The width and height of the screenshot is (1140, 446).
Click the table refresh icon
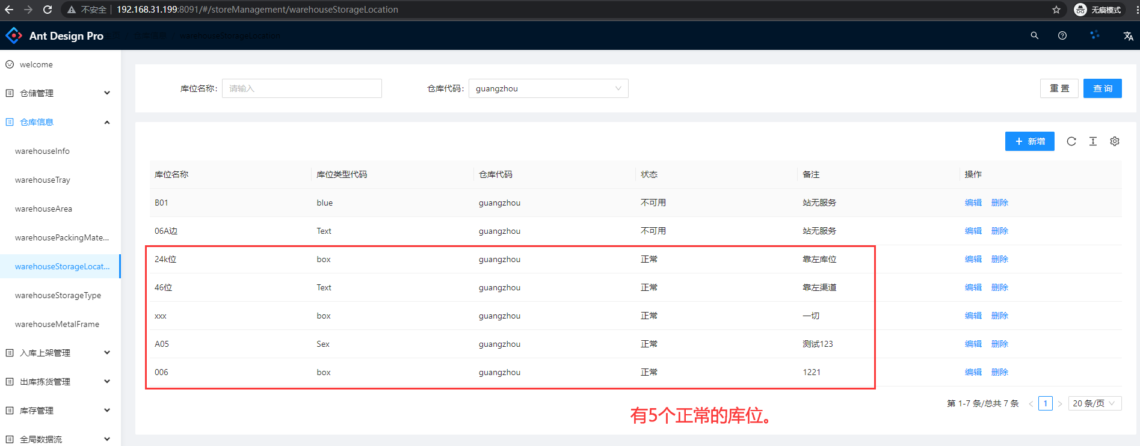tap(1071, 141)
